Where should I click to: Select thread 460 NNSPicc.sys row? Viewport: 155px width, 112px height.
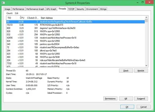click(x=75, y=57)
